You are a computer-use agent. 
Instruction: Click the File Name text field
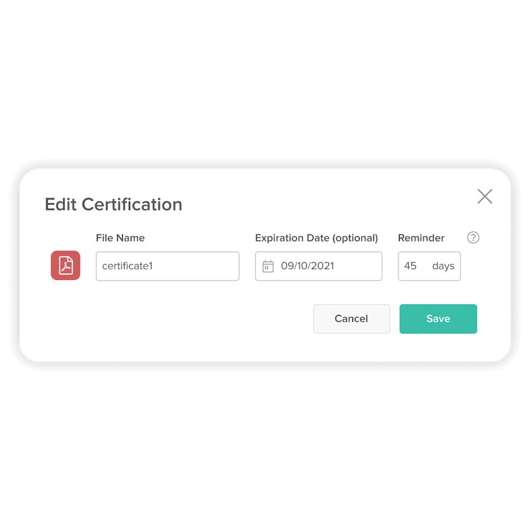pos(167,266)
